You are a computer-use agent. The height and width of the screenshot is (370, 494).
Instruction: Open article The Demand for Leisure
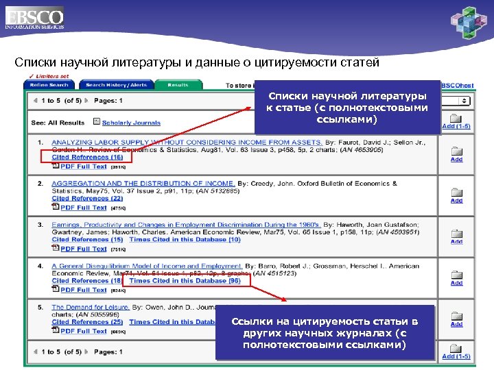coord(91,307)
